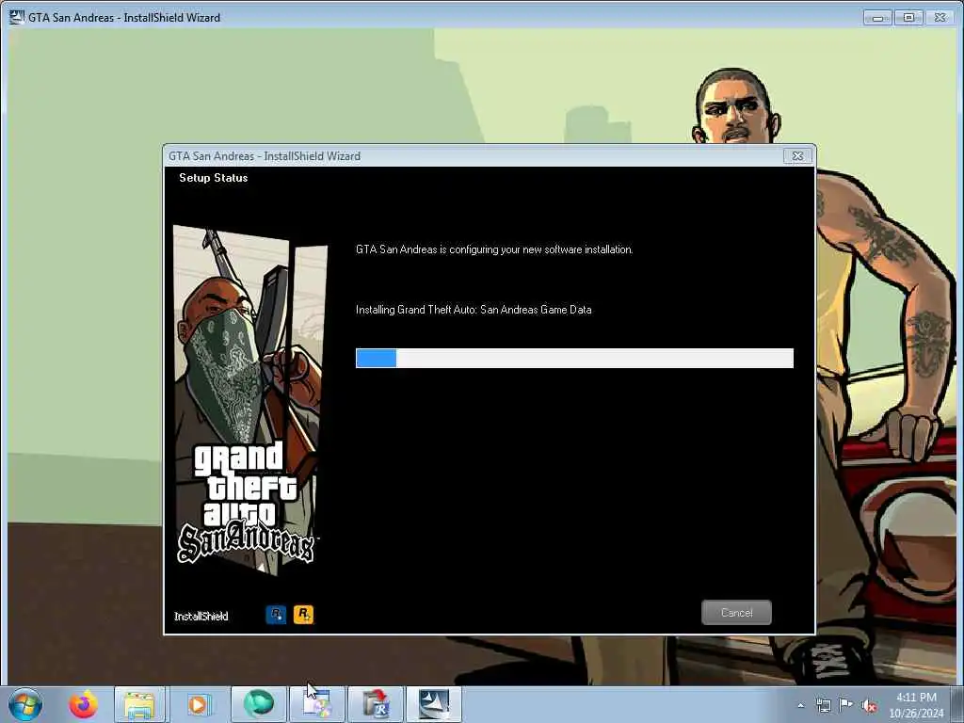The height and width of the screenshot is (723, 964).
Task: Close the outer InstallShield Wizard window
Action: coord(940,18)
